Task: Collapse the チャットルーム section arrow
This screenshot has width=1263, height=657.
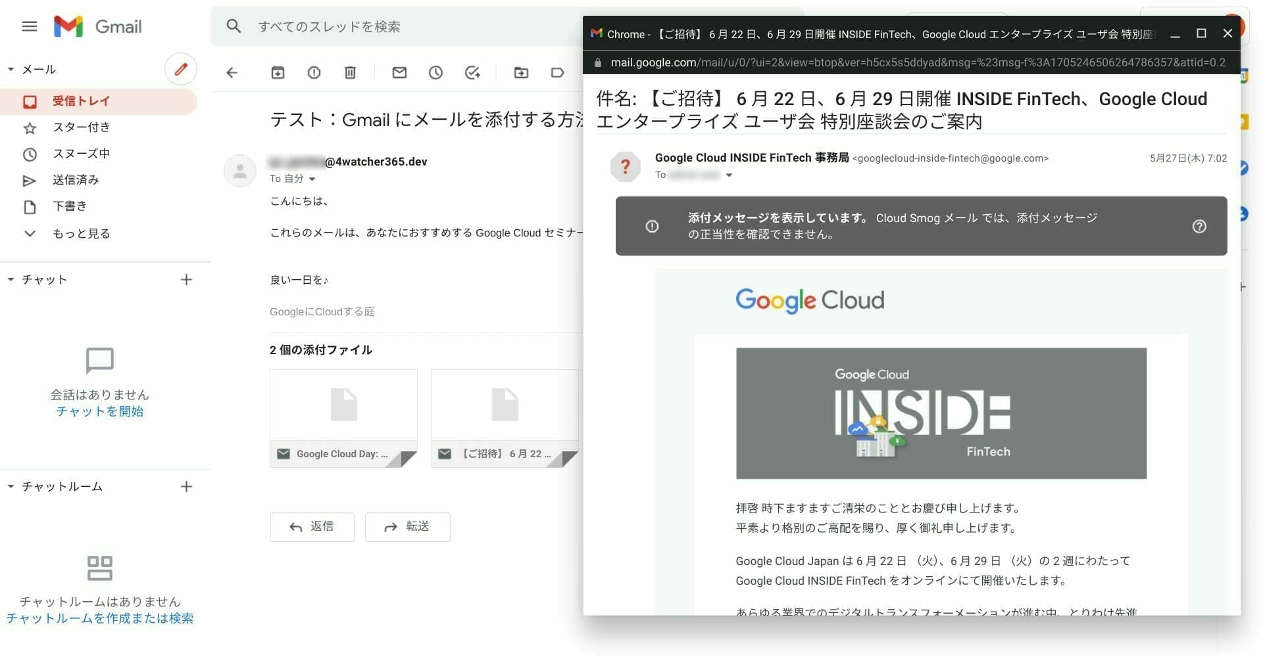Action: coord(11,486)
